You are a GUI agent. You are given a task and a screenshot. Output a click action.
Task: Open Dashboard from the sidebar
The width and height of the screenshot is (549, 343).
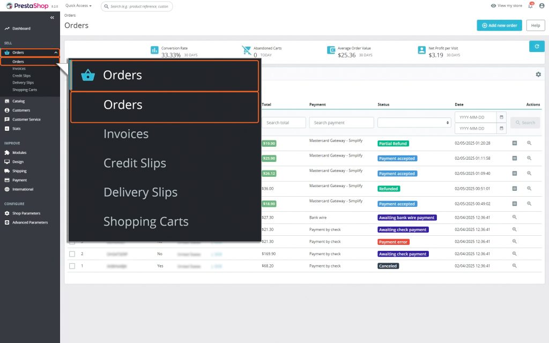pyautogui.click(x=21, y=28)
